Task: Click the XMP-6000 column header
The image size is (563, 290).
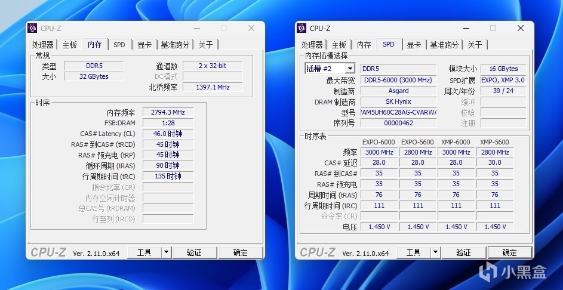Action: point(456,142)
